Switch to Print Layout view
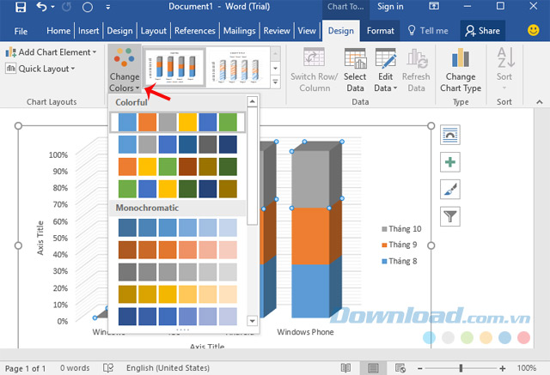Screen dimensions: 550x375 coord(373,368)
